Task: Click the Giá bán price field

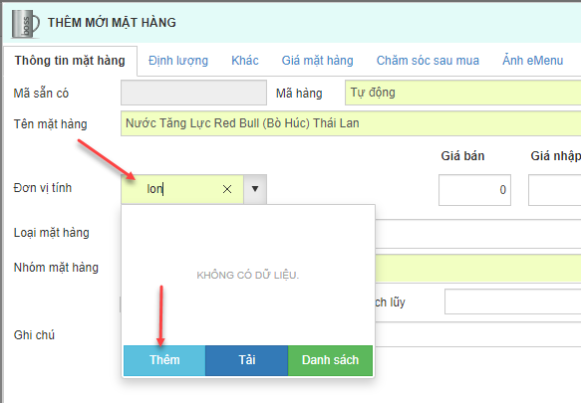Action: pos(474,190)
